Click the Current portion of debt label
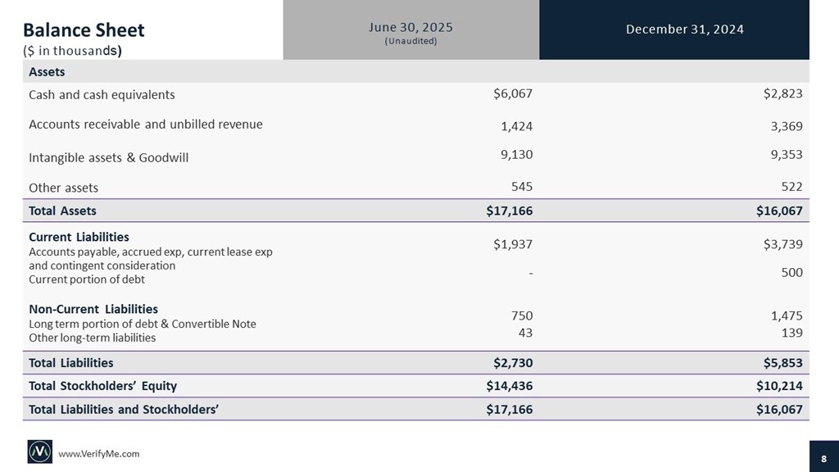Viewport: 839px width, 472px height. point(86,279)
